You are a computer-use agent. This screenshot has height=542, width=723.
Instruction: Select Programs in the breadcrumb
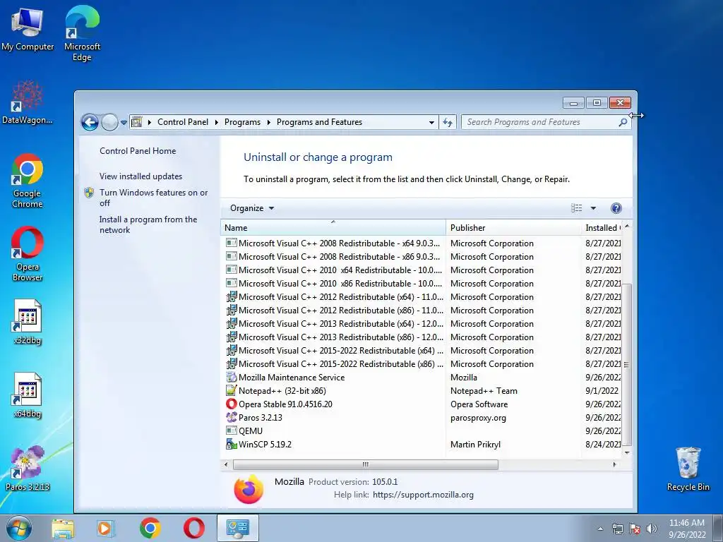[242, 122]
